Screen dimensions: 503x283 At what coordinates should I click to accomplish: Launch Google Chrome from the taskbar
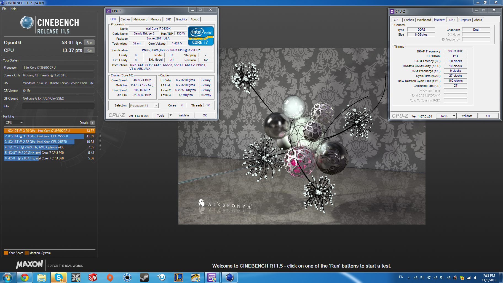[25, 277]
